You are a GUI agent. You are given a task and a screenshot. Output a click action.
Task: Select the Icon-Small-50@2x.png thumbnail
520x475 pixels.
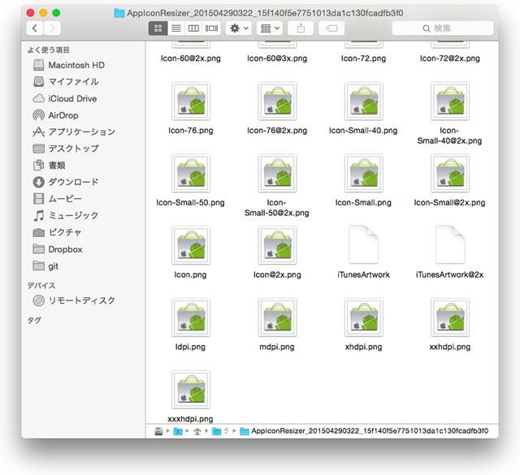[277, 173]
